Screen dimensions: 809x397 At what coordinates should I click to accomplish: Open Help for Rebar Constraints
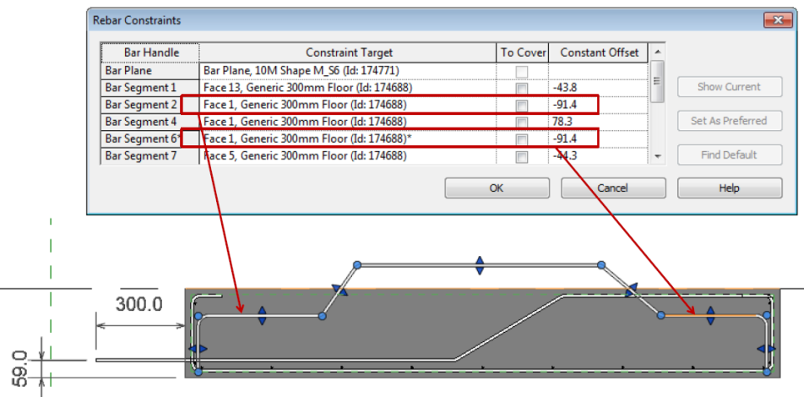730,188
